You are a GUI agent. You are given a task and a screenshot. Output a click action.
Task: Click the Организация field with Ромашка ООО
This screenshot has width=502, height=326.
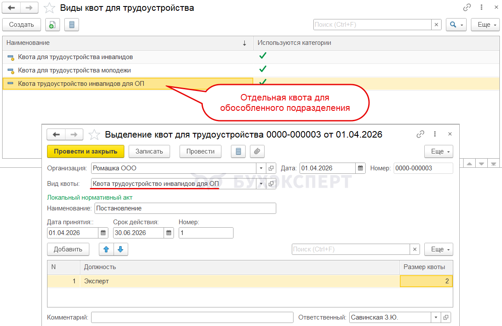pos(174,168)
